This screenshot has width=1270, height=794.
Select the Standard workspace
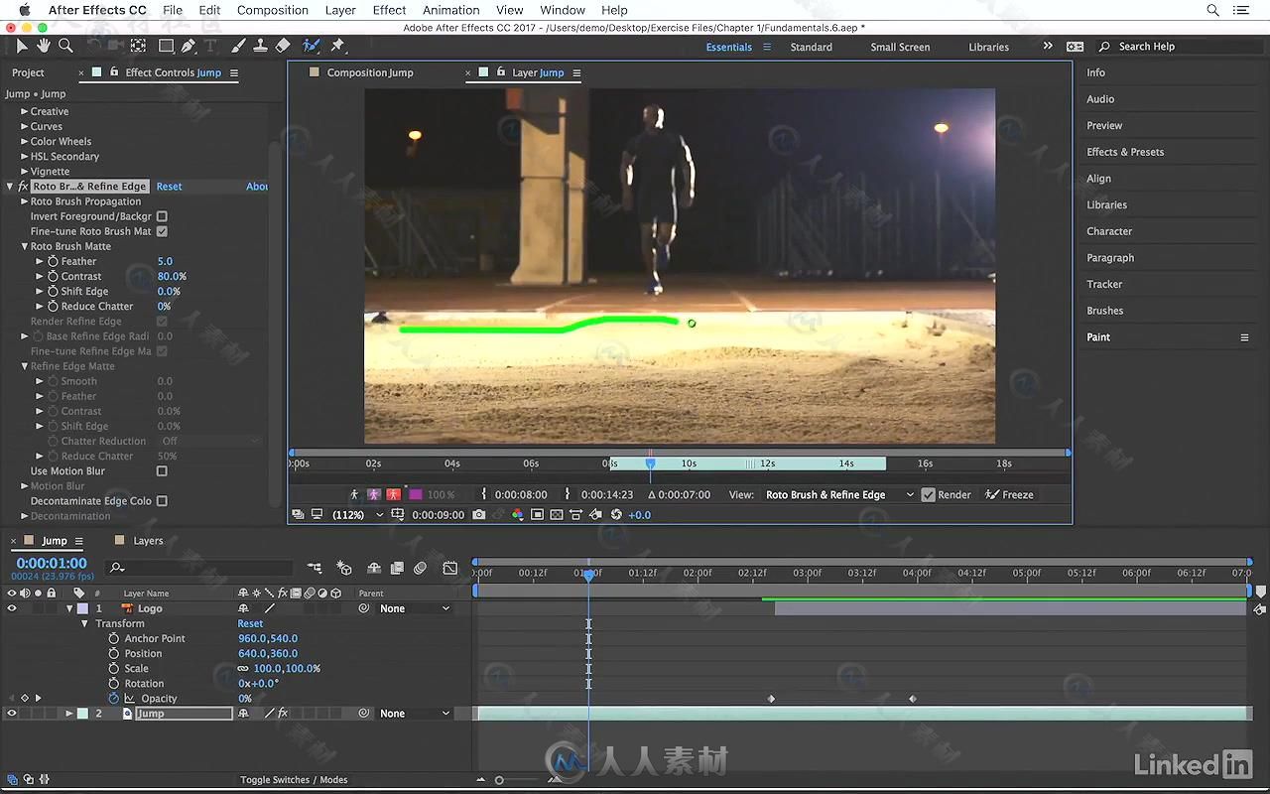[811, 47]
